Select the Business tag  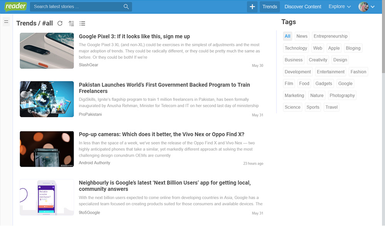tap(293, 60)
